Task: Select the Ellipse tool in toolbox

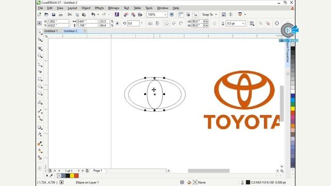Action: [x=40, y=86]
